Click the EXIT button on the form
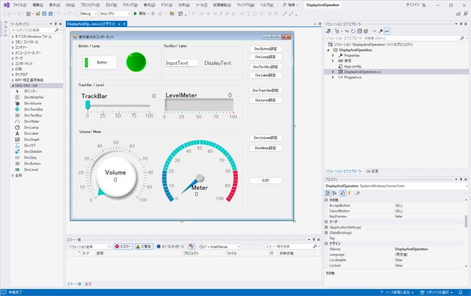Viewport: 471px width, 296px height. click(x=266, y=181)
